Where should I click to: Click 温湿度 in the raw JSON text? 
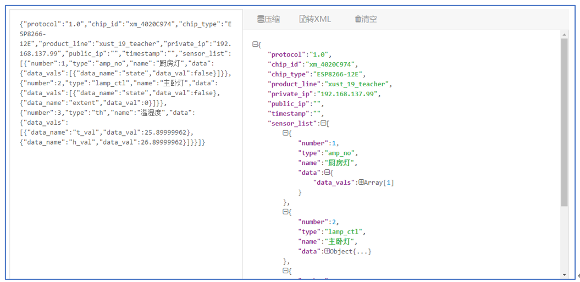(x=151, y=113)
